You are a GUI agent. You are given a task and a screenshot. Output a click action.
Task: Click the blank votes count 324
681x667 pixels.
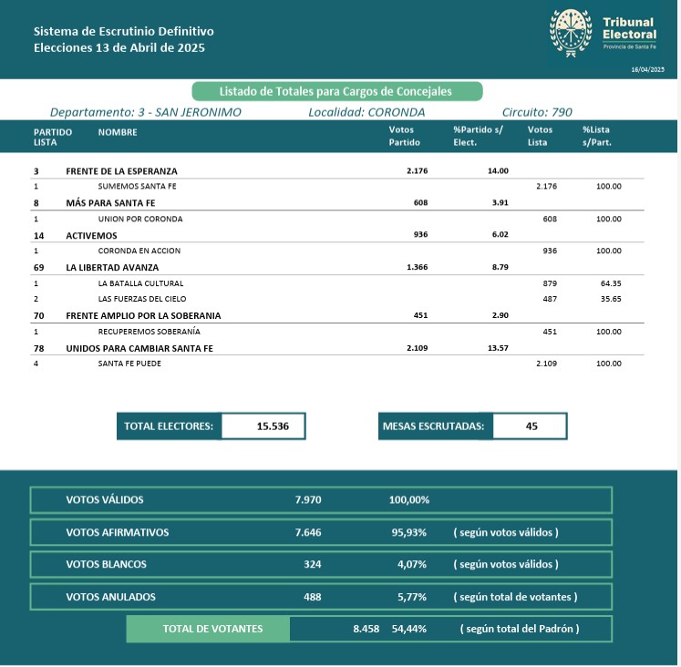[313, 564]
